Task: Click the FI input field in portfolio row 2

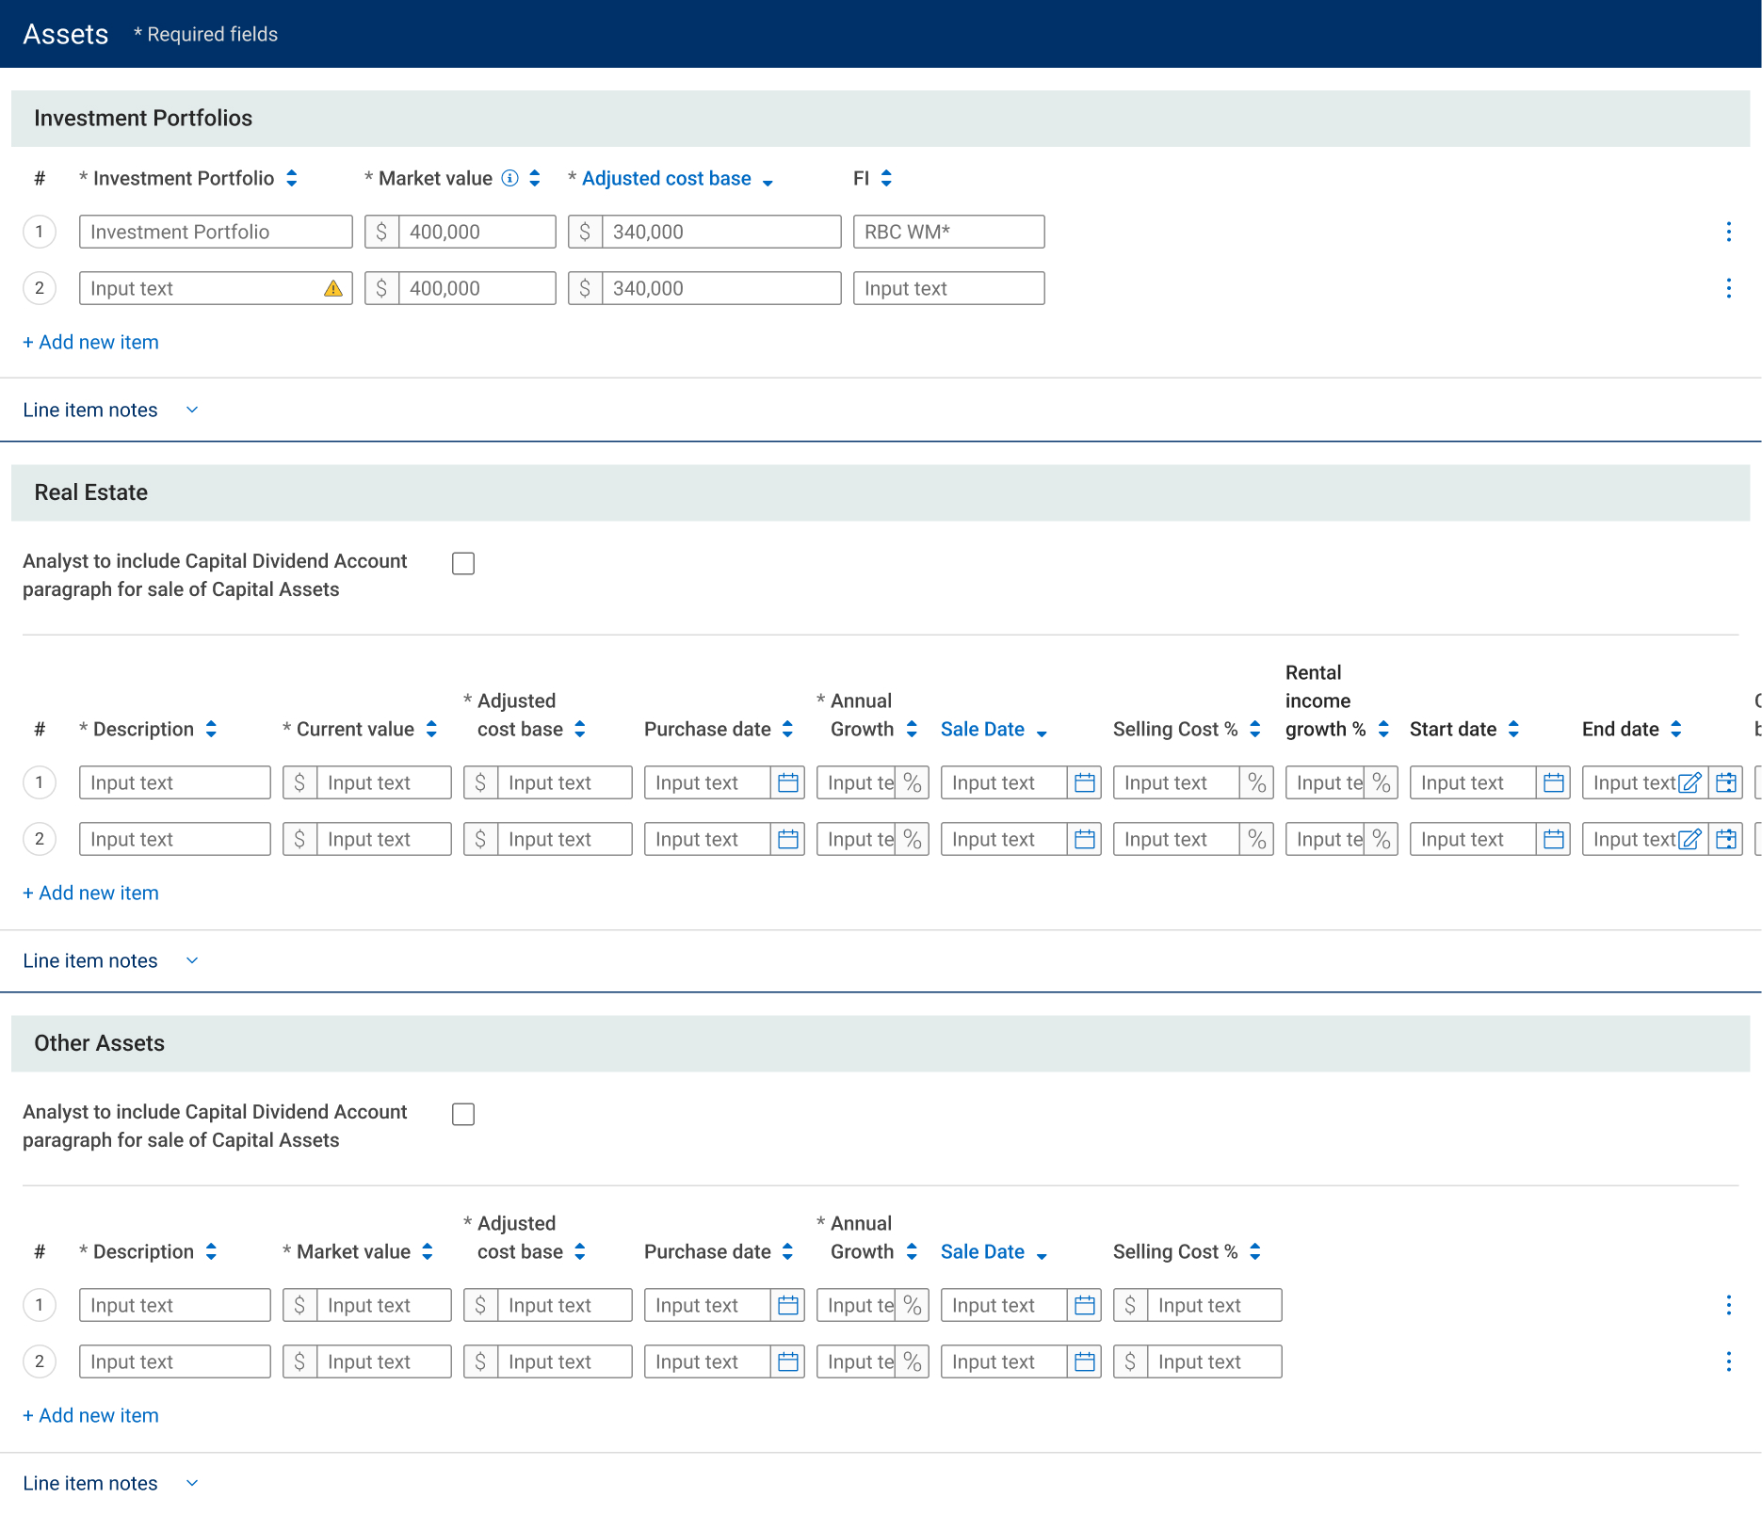Action: click(948, 288)
